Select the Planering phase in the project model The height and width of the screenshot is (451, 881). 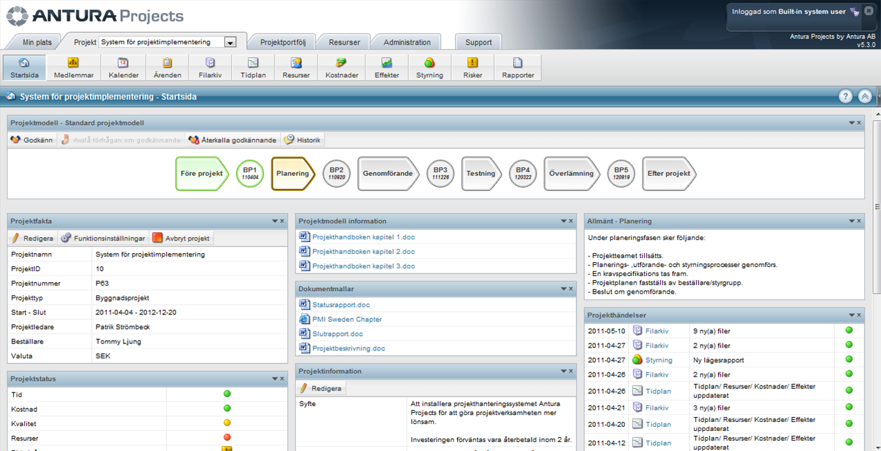point(293,173)
